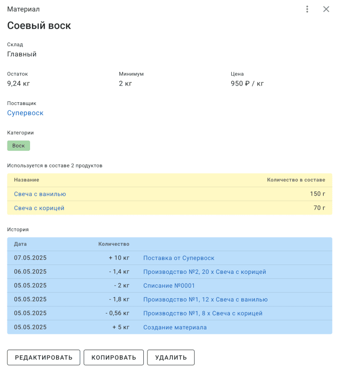Click the Количество header in history table
339x370 pixels.
(x=114, y=244)
